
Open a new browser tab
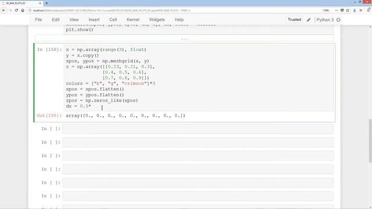[x=46, y=3]
